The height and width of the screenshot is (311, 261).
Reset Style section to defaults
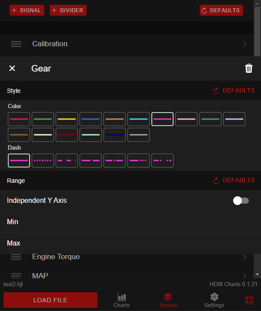coord(234,91)
